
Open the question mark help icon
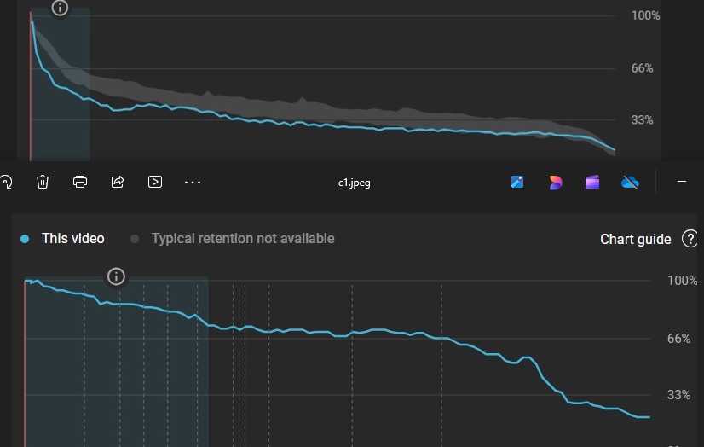(690, 239)
